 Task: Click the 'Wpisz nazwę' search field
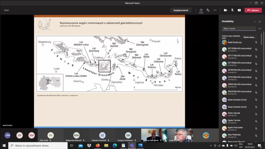point(239,29)
